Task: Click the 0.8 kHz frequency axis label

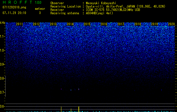Action: tap(3, 78)
